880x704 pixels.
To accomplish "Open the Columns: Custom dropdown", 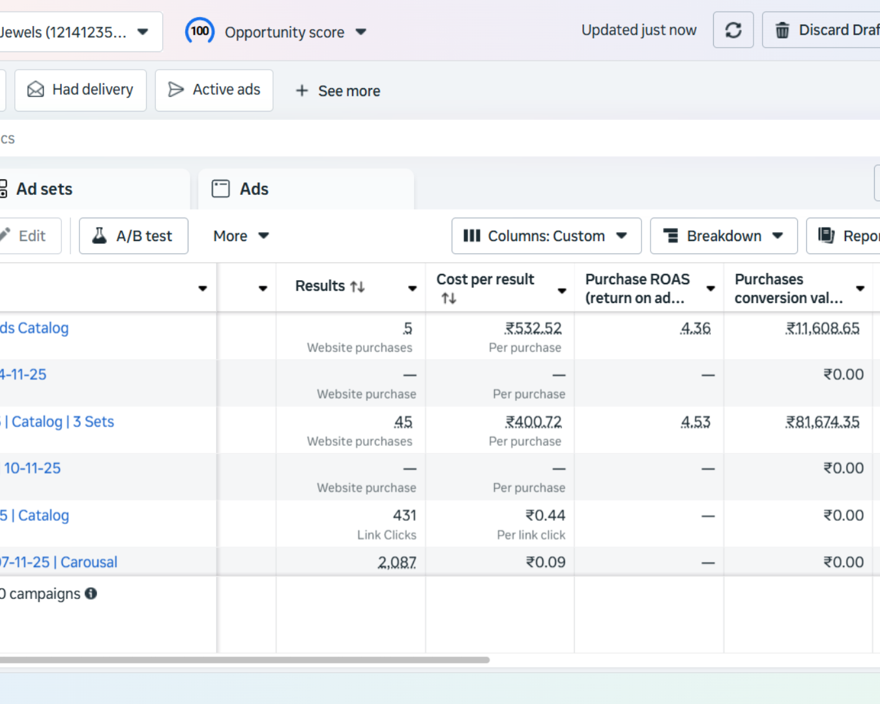I will tap(546, 236).
